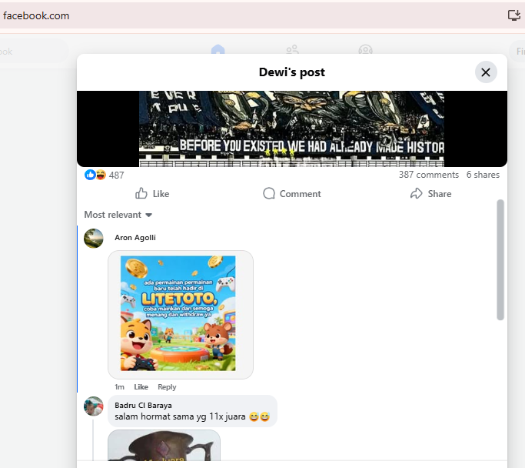Image resolution: width=525 pixels, height=468 pixels.
Task: Close the Dewi's post dialog
Action: (486, 72)
